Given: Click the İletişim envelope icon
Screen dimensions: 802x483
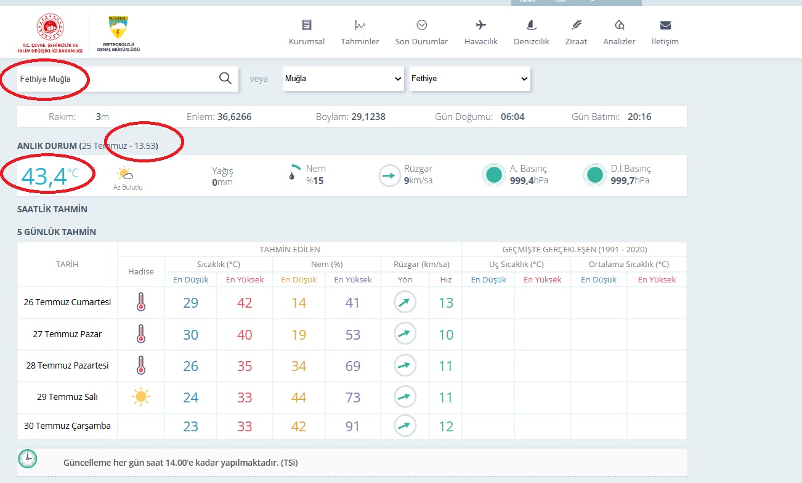Looking at the screenshot, I should (665, 25).
